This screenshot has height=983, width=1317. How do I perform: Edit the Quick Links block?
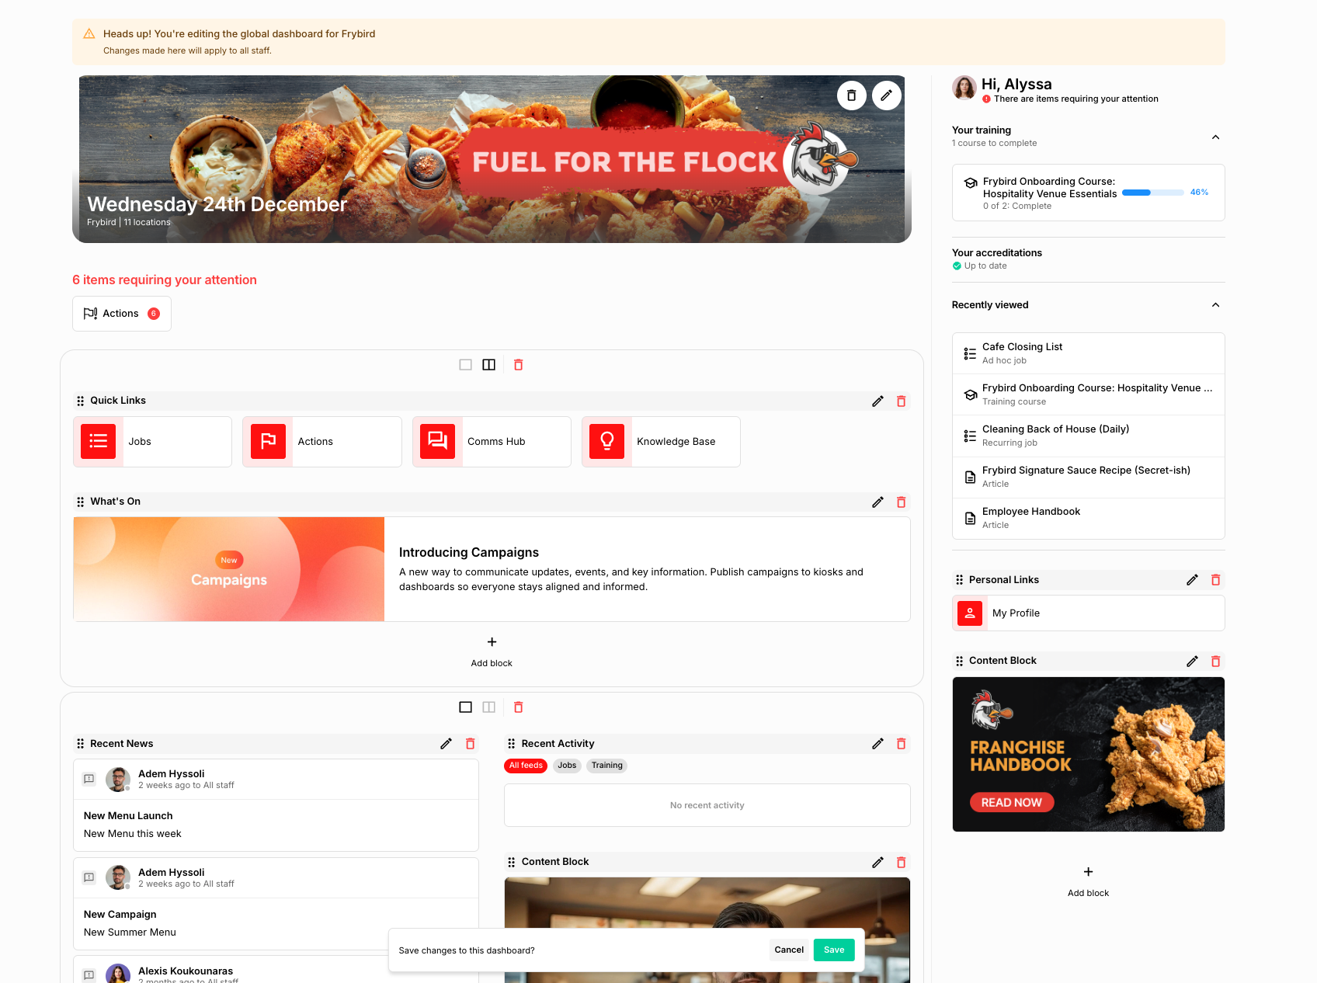point(877,401)
